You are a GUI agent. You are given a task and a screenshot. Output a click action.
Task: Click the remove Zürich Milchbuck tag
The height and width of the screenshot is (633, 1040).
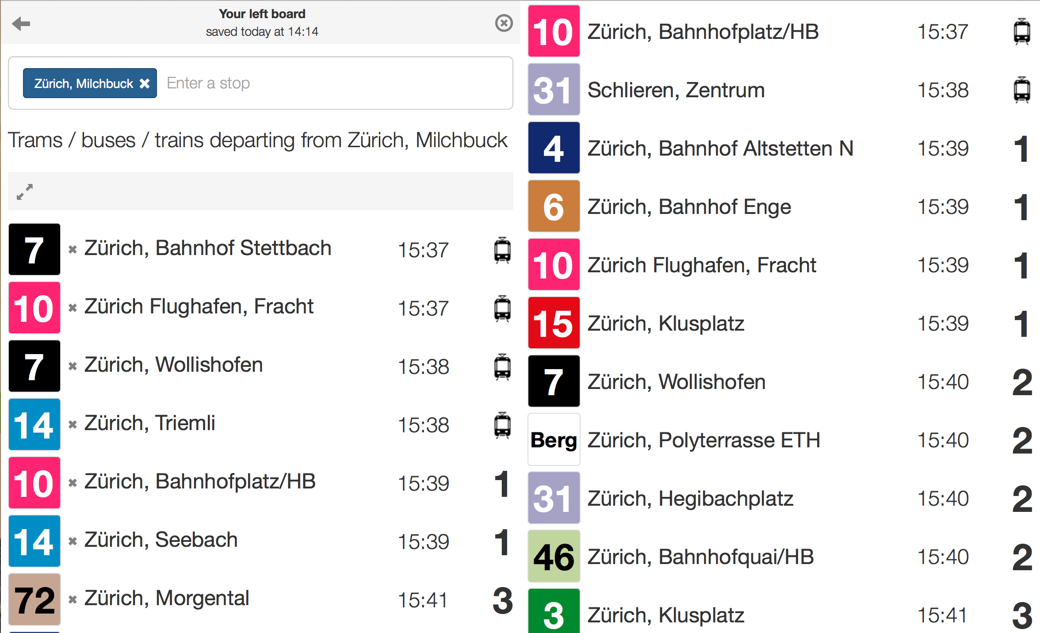coord(146,83)
